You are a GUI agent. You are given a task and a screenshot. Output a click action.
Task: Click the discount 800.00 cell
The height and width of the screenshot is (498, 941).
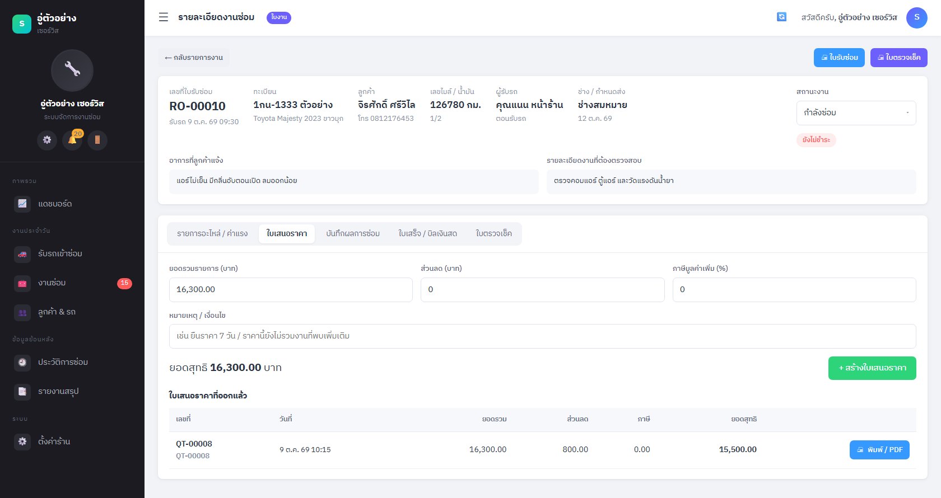coord(575,449)
